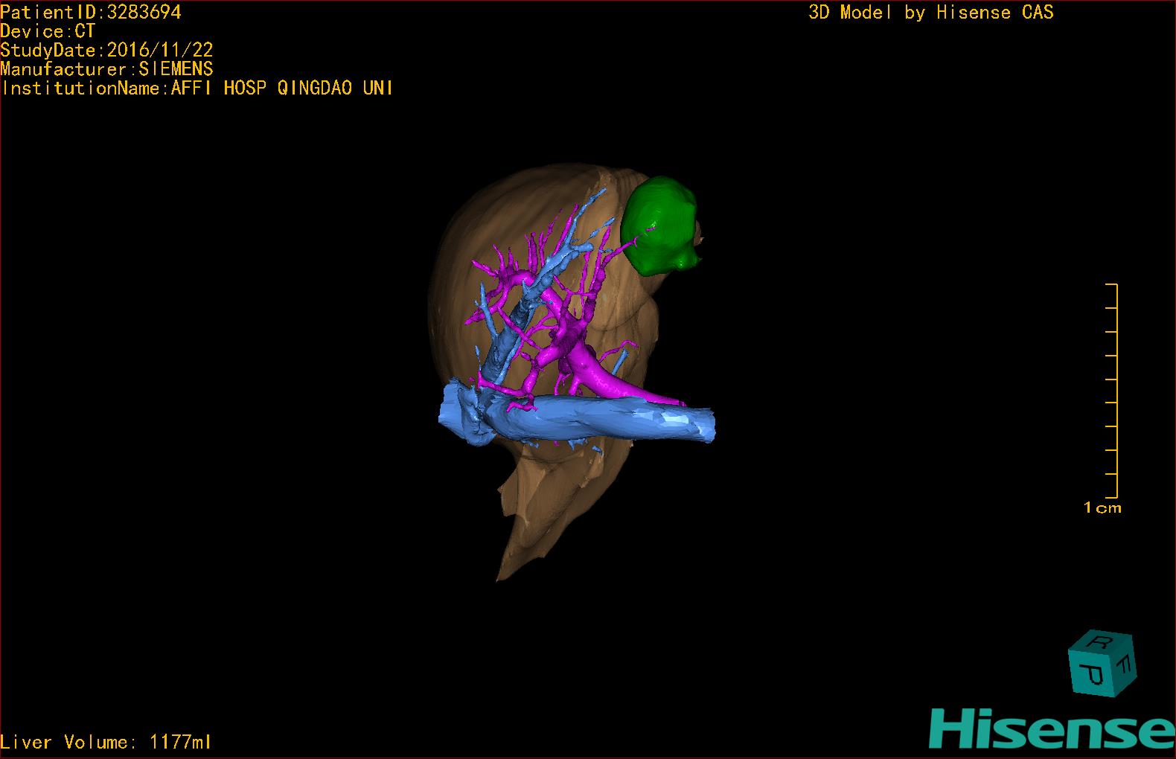Click the InstitutionName text line
Viewport: 1176px width, 759px height.
[x=196, y=88]
